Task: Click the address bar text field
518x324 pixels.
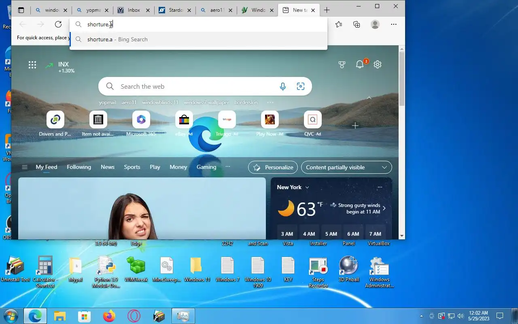Action: [198, 24]
